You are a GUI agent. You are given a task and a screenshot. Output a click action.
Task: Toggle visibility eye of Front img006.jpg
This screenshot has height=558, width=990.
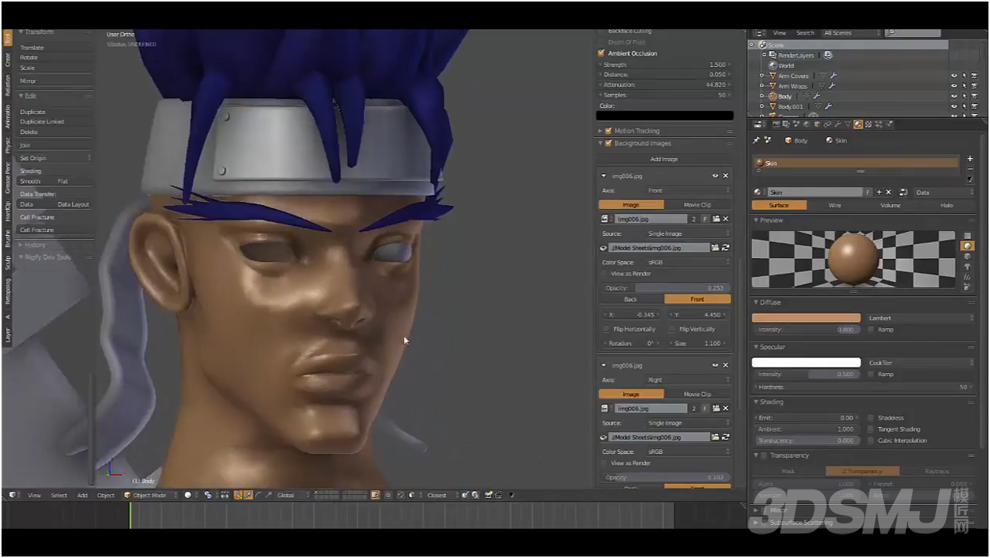[x=716, y=176]
